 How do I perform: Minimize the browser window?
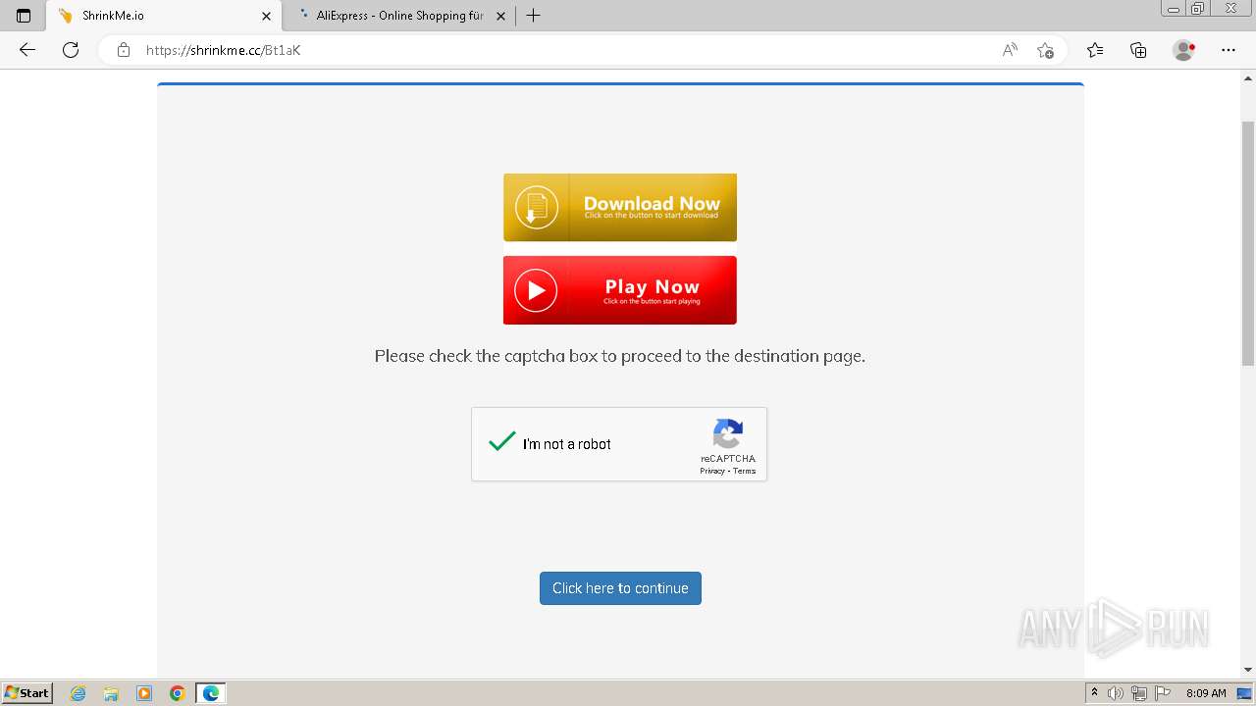[1174, 8]
